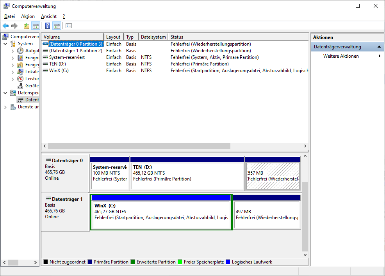The height and width of the screenshot is (276, 385).
Task: Click the Computerverwaltung root tree icon
Action: (5, 37)
